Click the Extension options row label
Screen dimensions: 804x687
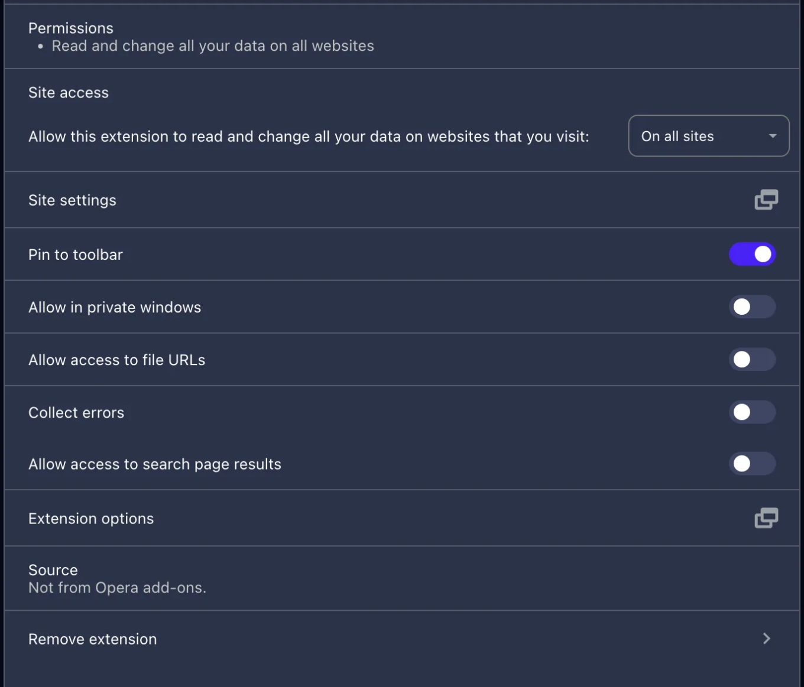click(x=91, y=519)
